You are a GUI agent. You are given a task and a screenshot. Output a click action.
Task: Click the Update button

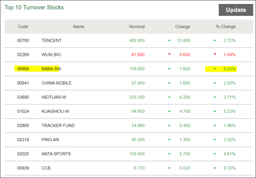(x=236, y=10)
